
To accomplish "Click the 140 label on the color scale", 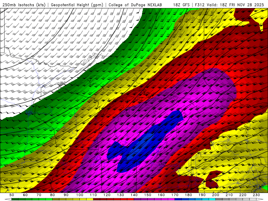I will tap(134, 195).
